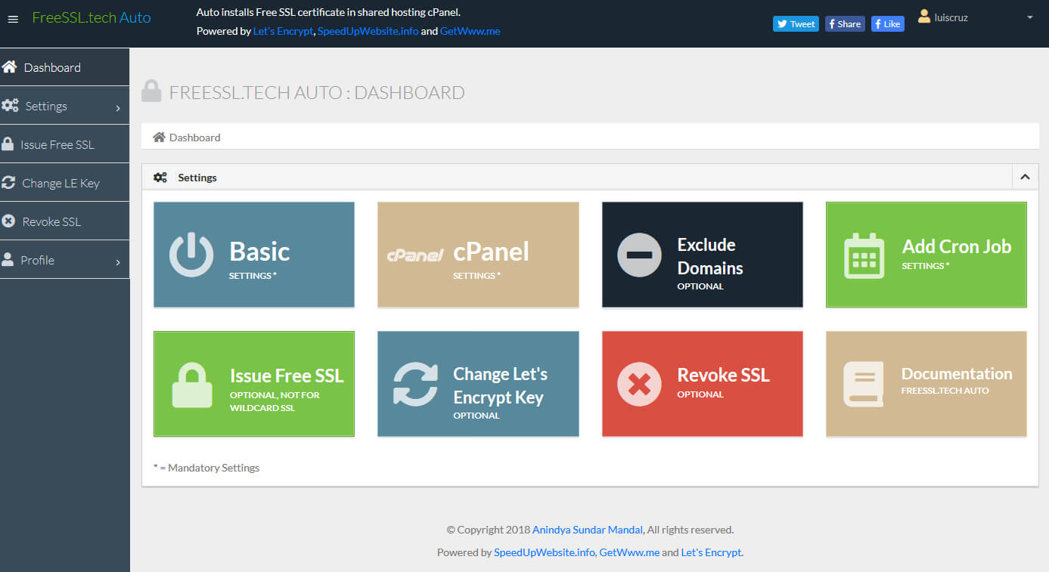Click the Dashboard home icon in sidebar

[x=9, y=67]
